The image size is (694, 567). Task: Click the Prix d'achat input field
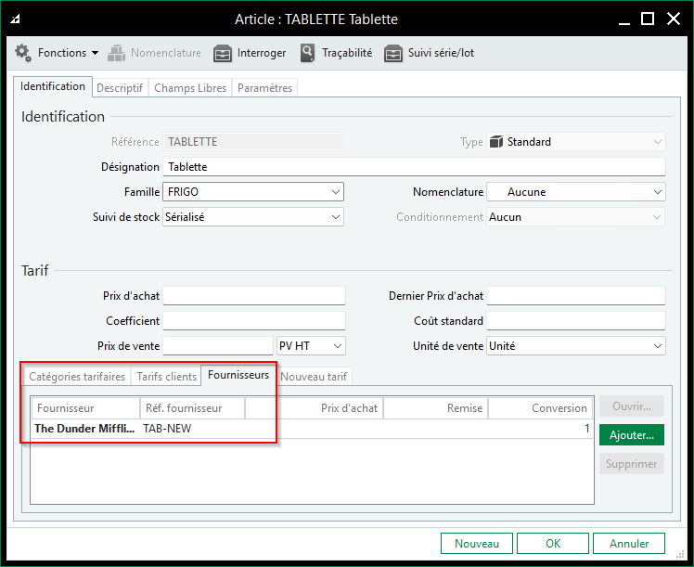coord(254,296)
